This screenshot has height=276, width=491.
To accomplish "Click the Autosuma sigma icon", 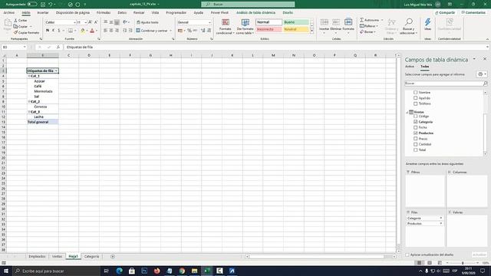I will pyautogui.click(x=361, y=20).
